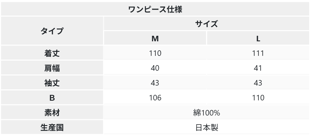Click the B row L value 110
Screen dimensions: 310x135
point(258,98)
